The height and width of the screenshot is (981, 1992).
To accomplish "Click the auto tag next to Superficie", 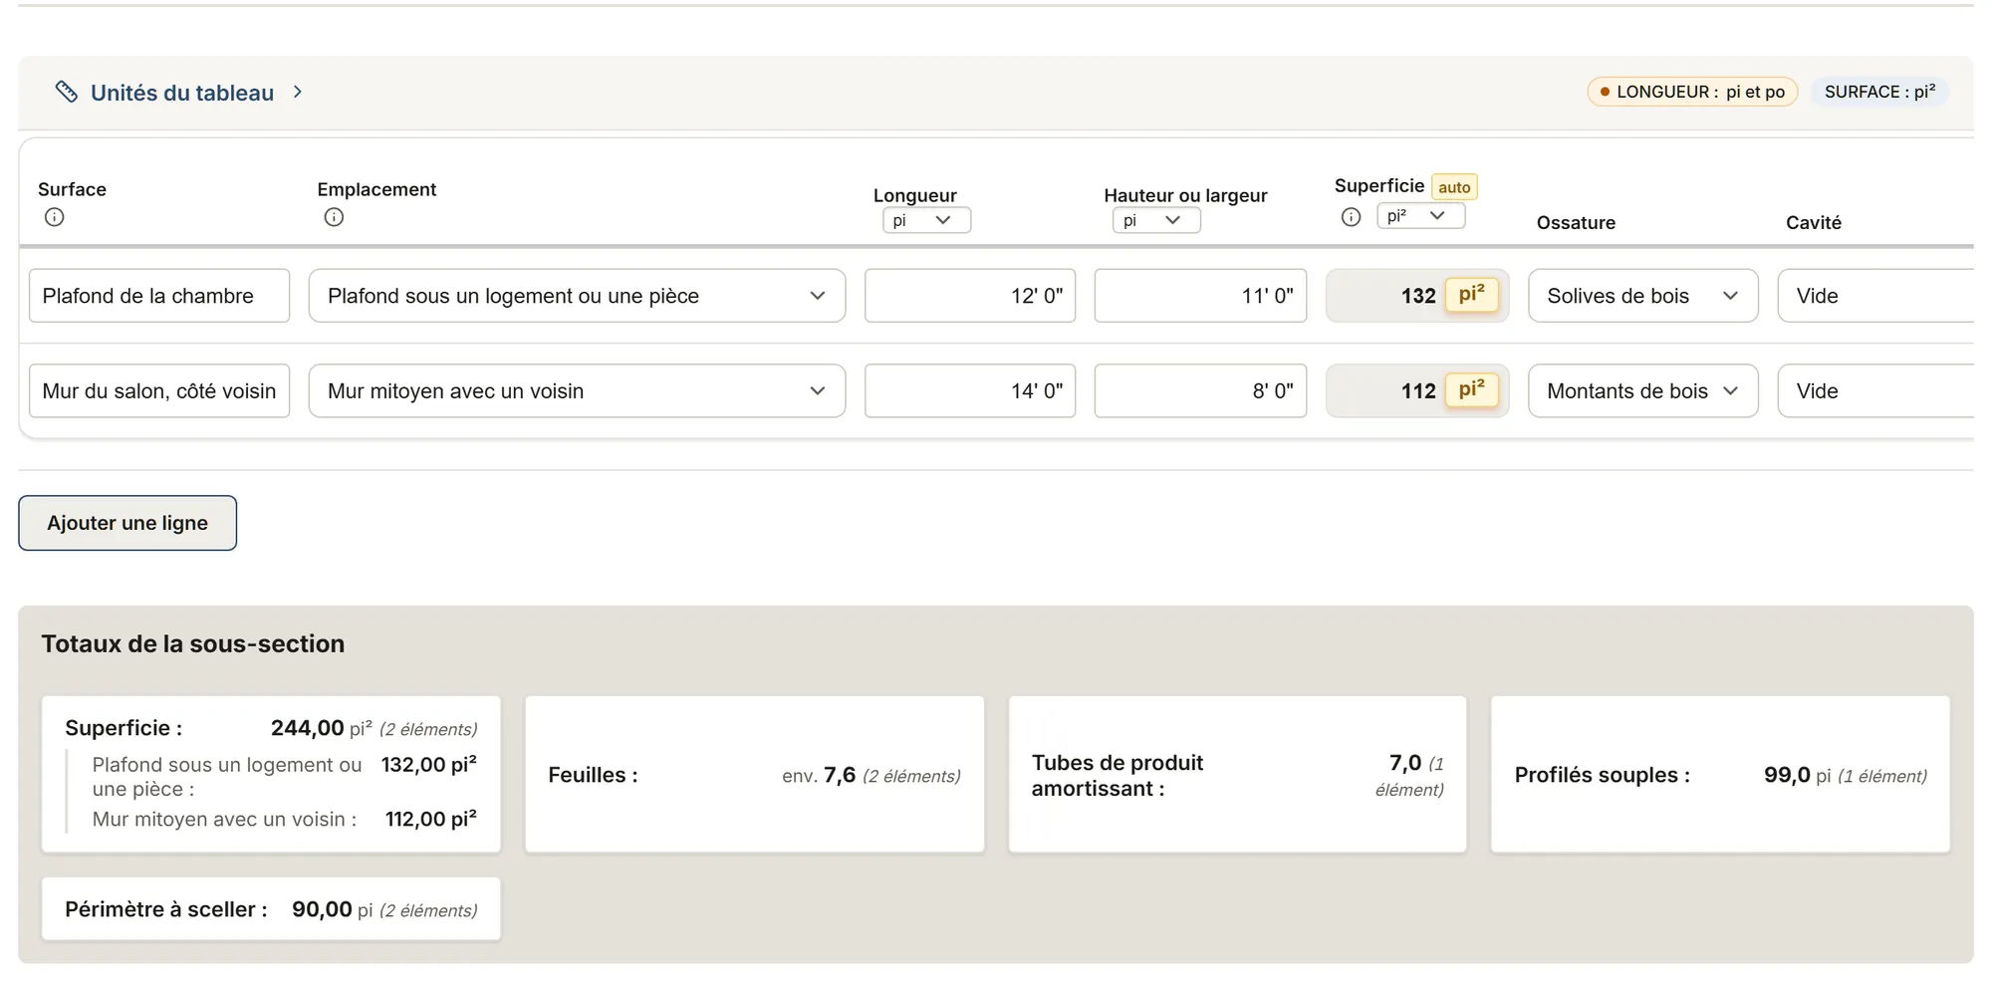I will coord(1454,187).
